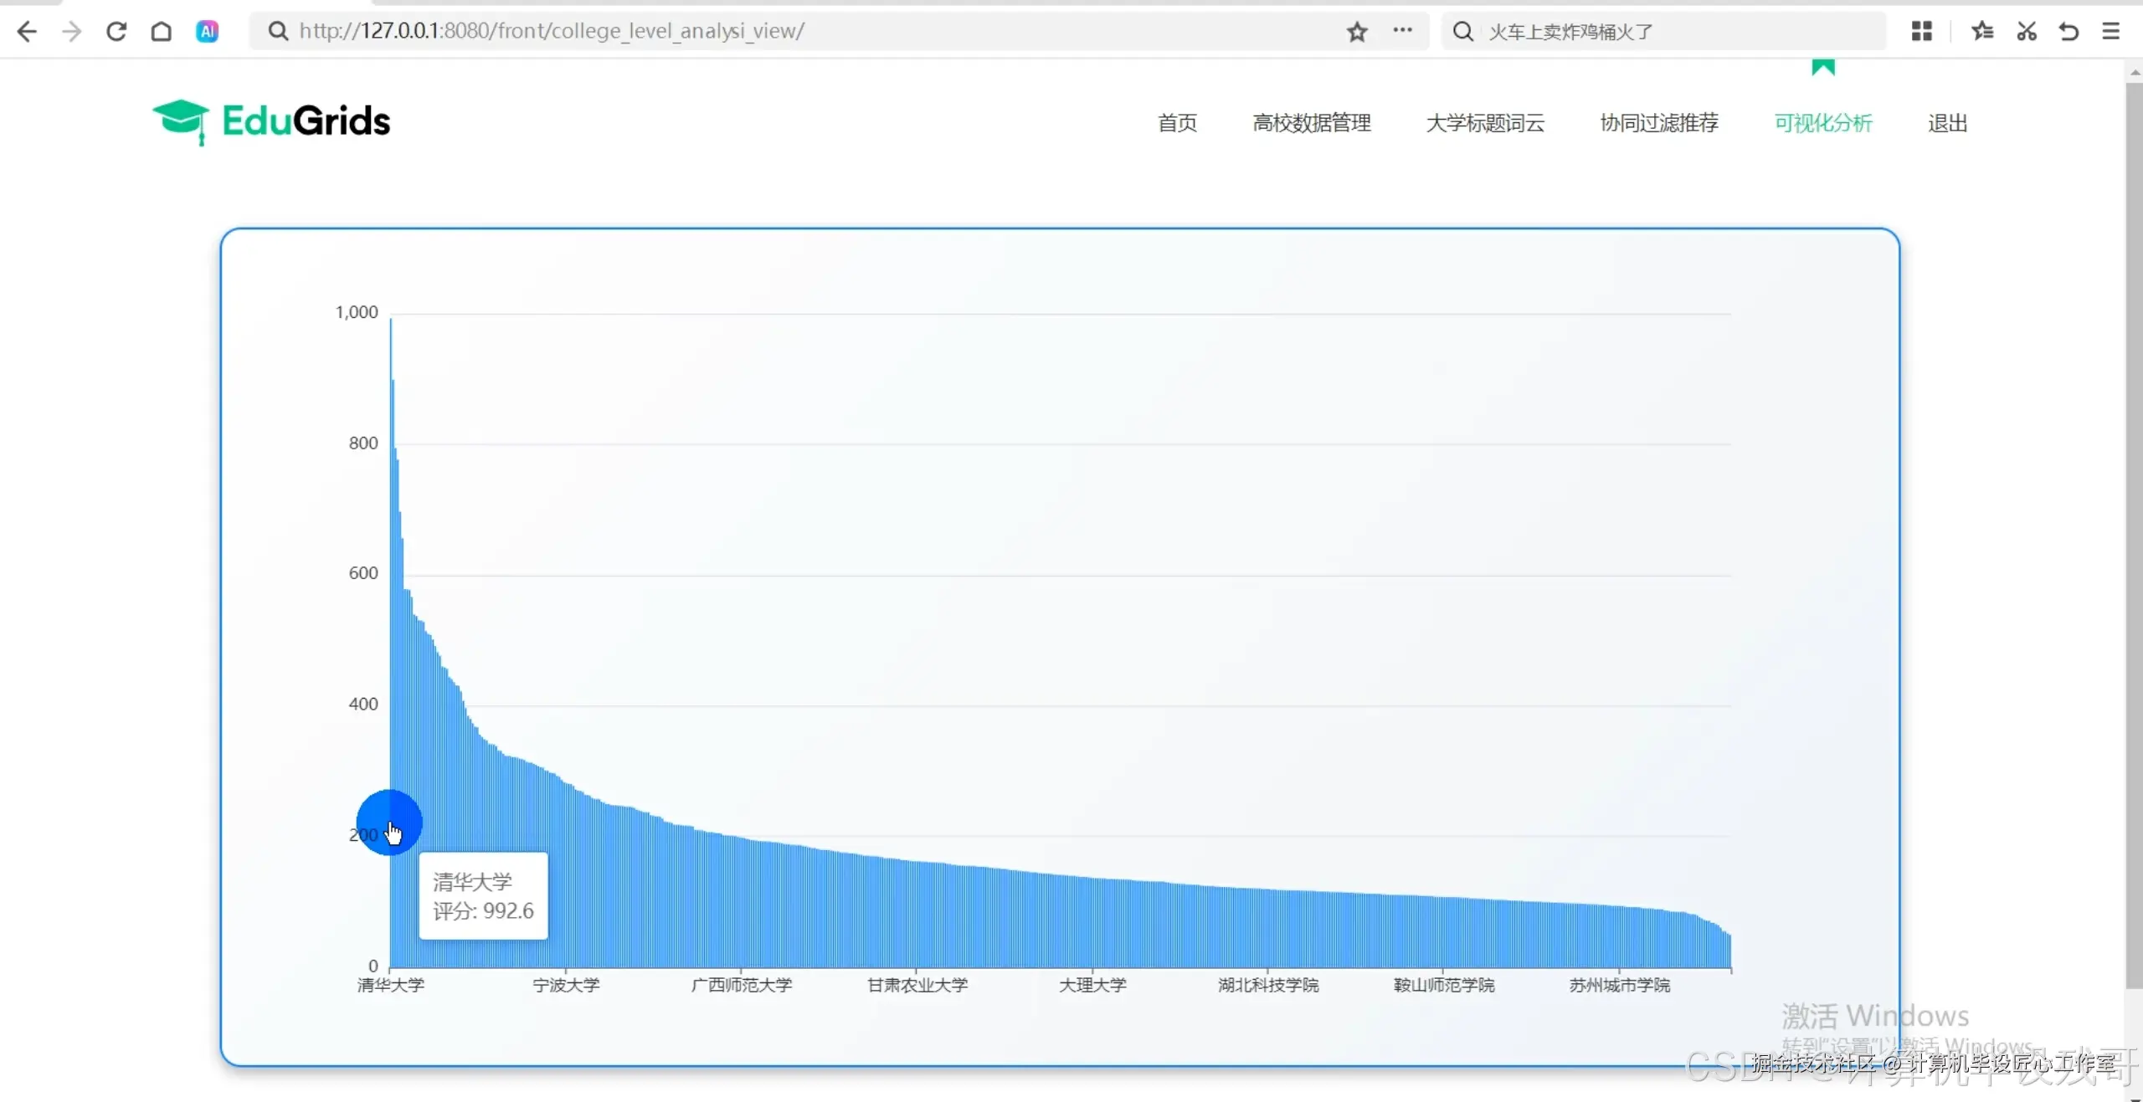Viewport: 2143px width, 1102px height.
Task: Click the 宁波大学 x-axis label
Action: (567, 985)
